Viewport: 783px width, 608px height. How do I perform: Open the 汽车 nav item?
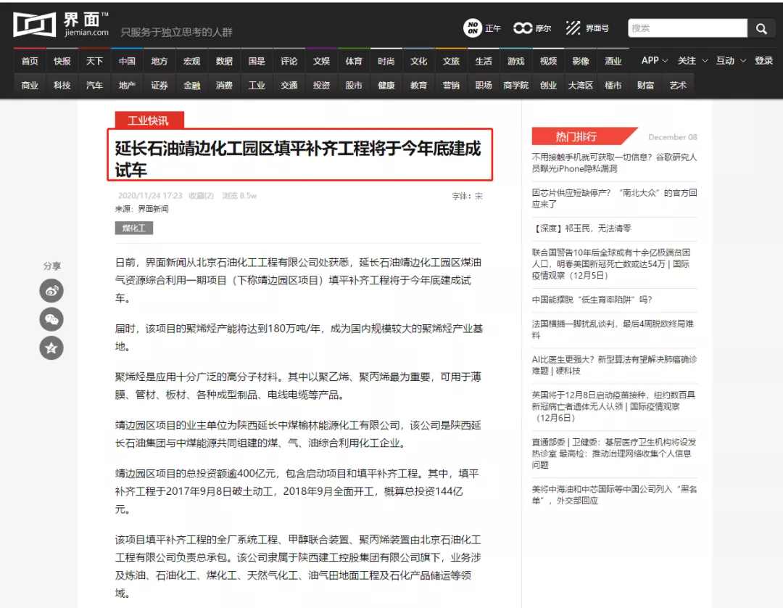point(94,86)
